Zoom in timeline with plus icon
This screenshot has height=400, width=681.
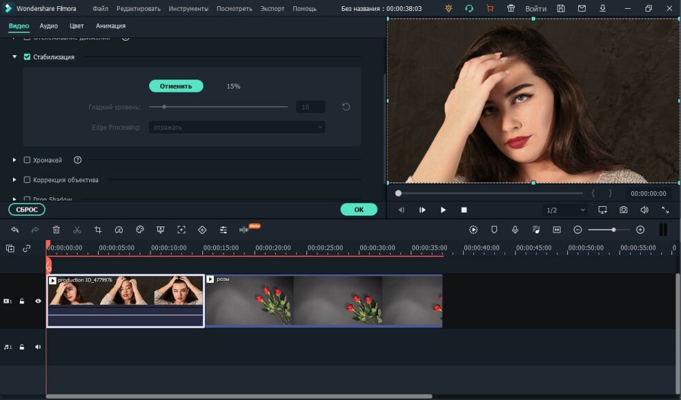640,230
